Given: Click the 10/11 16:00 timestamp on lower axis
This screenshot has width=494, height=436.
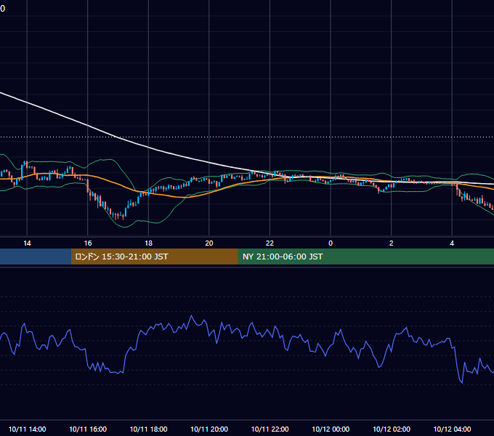Looking at the screenshot, I should point(88,429).
